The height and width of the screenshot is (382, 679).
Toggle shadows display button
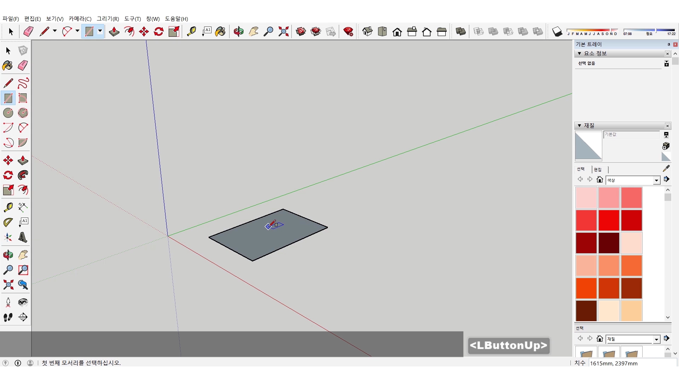[557, 32]
